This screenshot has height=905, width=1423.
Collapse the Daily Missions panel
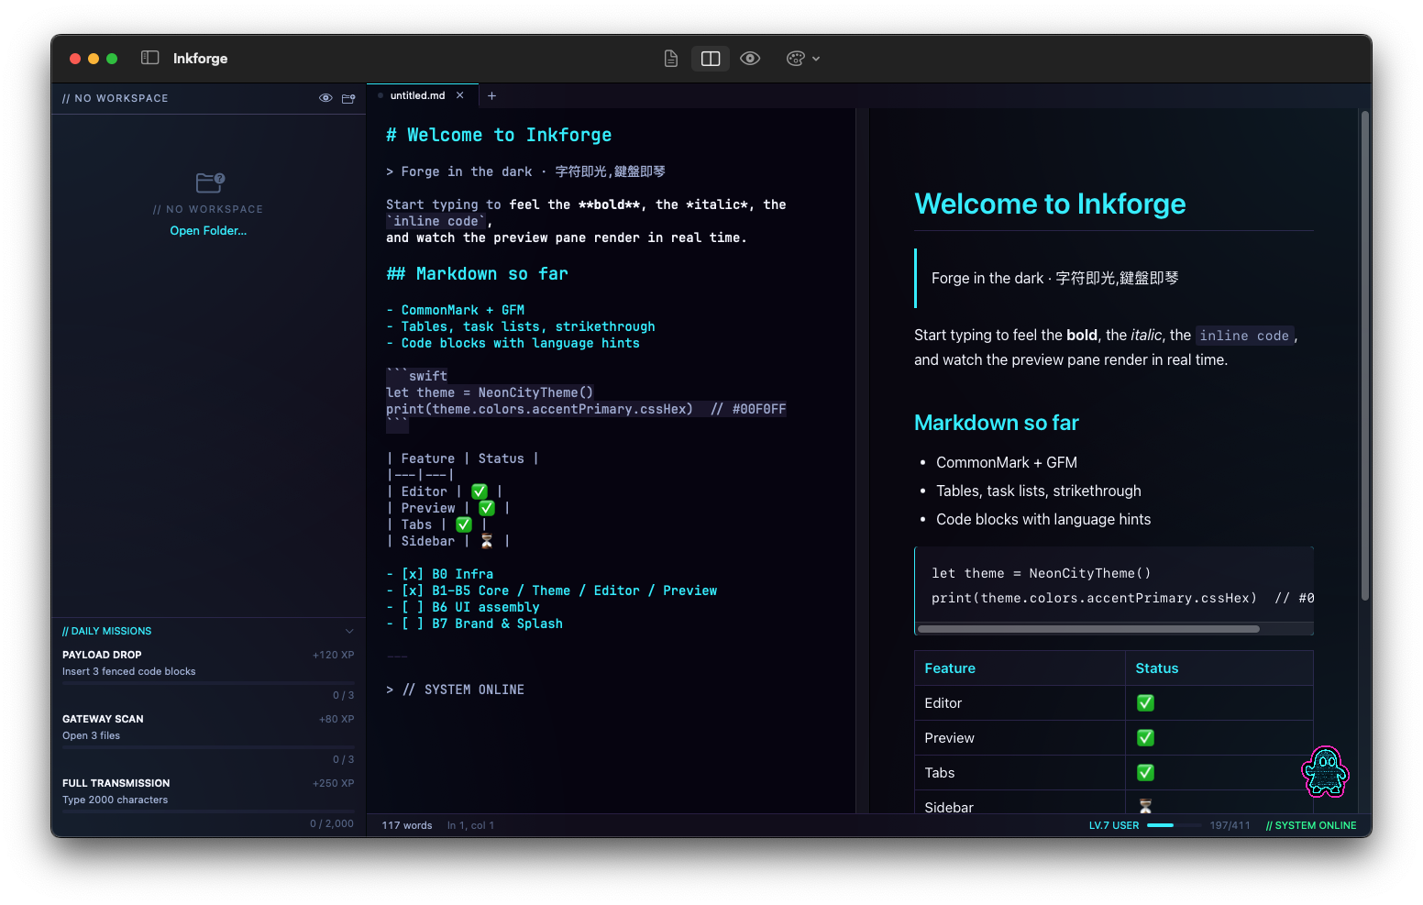coord(349,631)
